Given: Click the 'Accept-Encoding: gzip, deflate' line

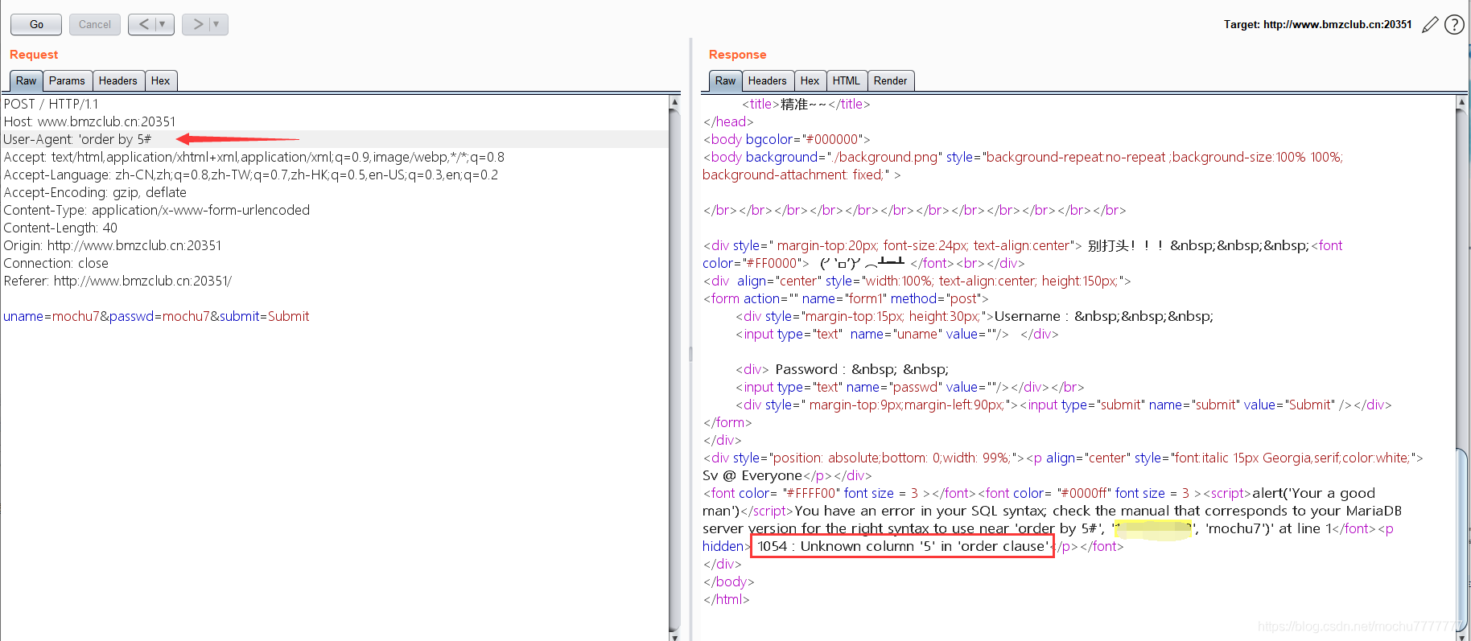Looking at the screenshot, I should pyautogui.click(x=95, y=193).
